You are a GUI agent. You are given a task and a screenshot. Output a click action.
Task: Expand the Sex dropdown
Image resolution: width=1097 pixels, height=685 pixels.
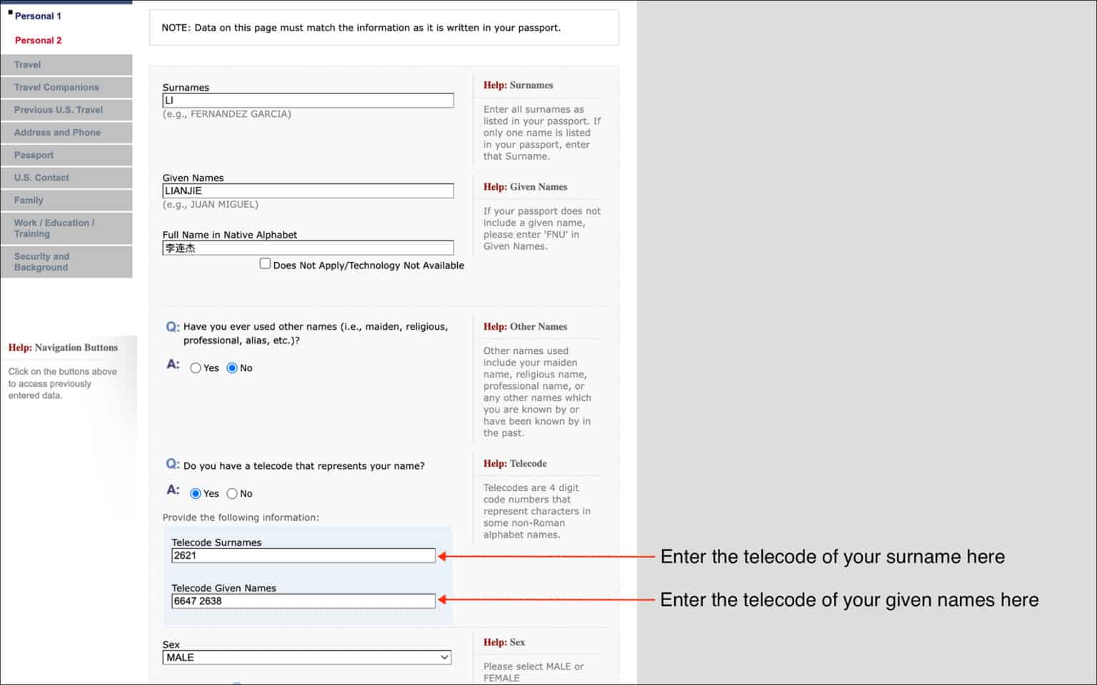tap(307, 657)
